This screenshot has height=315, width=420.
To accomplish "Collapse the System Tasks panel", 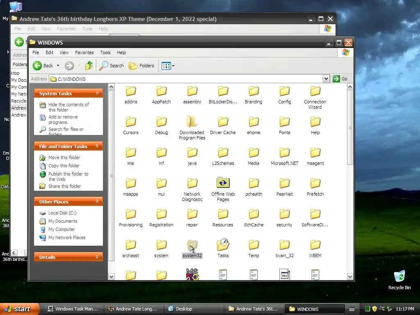I will pyautogui.click(x=97, y=93).
